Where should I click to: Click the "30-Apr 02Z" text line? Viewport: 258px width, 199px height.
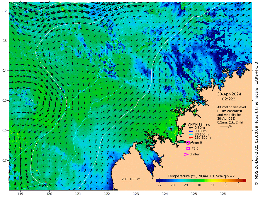(x=226, y=119)
